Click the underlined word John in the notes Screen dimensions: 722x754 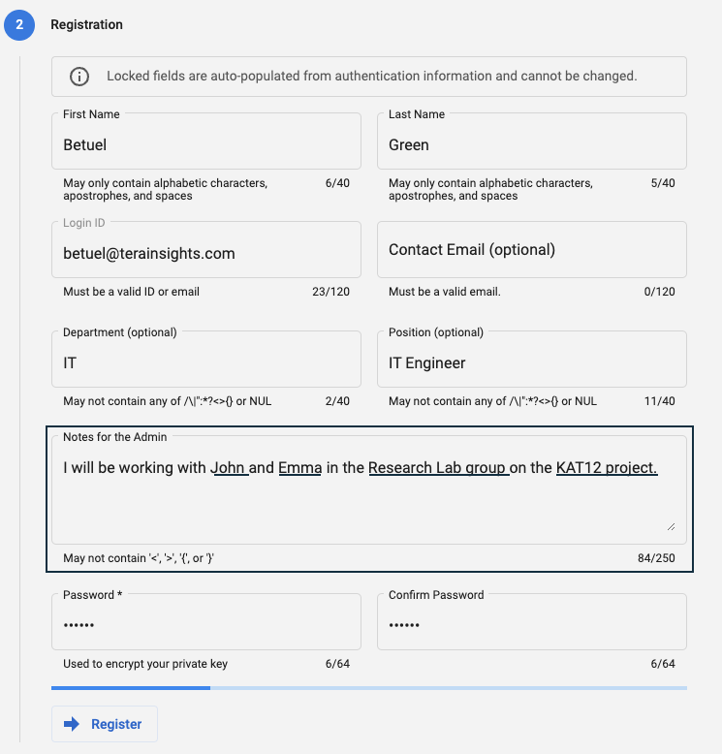pos(229,468)
